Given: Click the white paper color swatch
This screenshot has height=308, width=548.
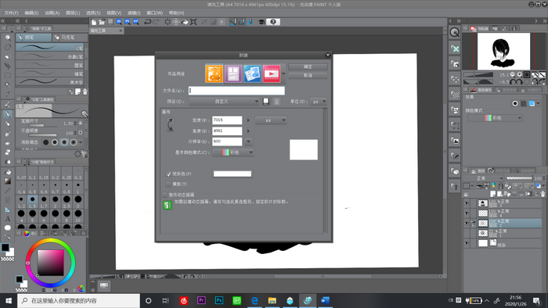Looking at the screenshot, I should click(233, 174).
